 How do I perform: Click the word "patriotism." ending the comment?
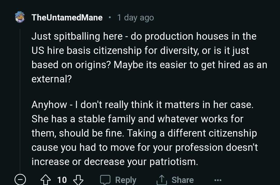point(174,162)
